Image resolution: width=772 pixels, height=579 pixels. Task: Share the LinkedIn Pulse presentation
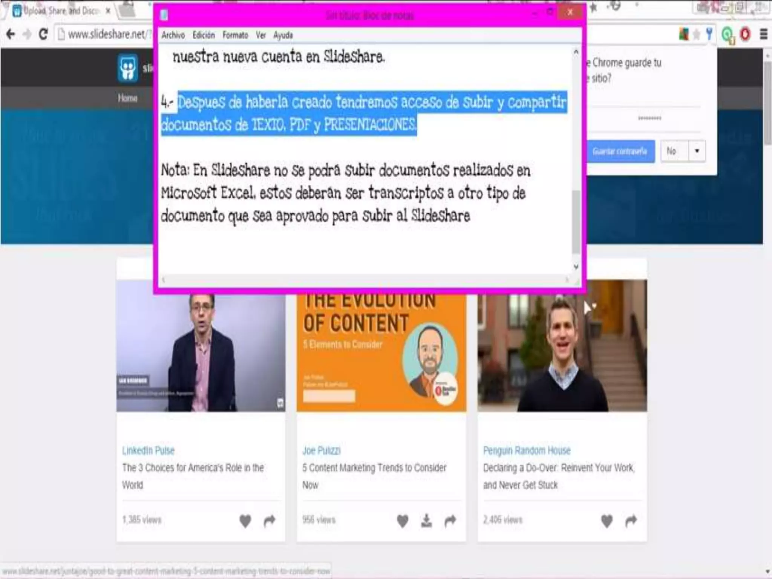269,521
